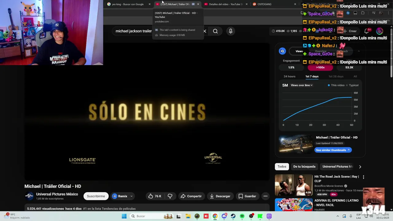Select the 1st 28 days tab
393x221 pixels.
[x=336, y=76]
